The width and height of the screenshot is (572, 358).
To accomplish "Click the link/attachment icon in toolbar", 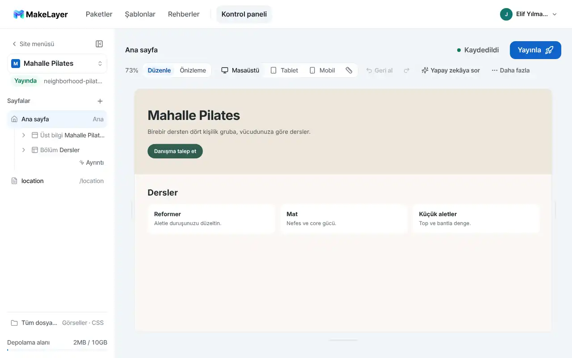I will [x=349, y=70].
